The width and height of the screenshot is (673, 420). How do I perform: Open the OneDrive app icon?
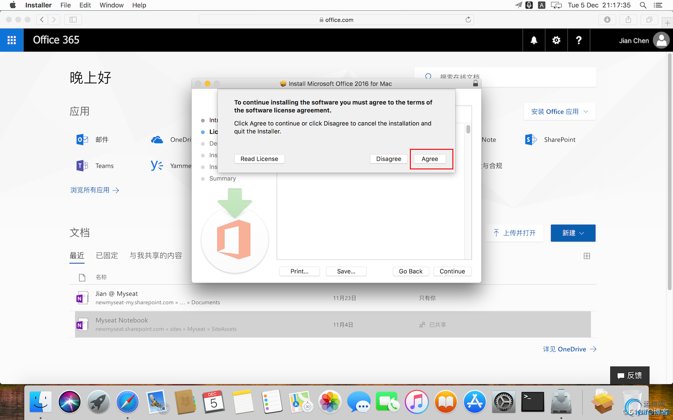(x=157, y=140)
